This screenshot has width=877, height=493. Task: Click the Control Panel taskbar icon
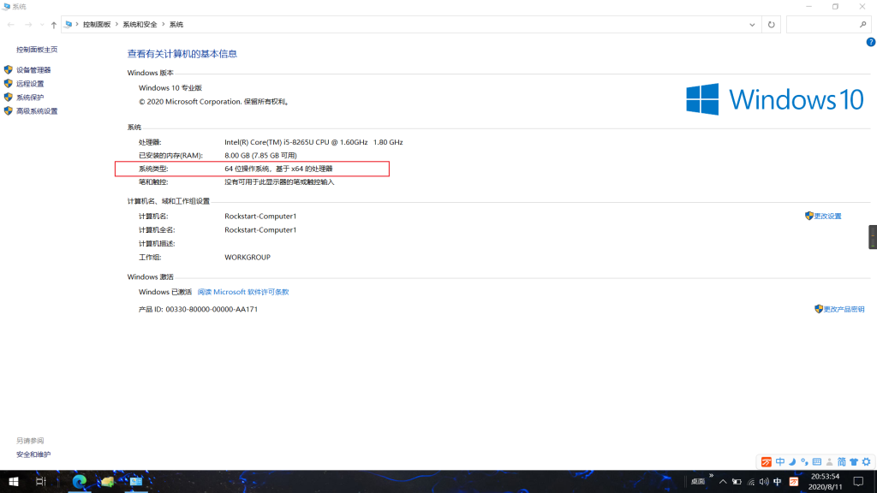[x=136, y=481]
